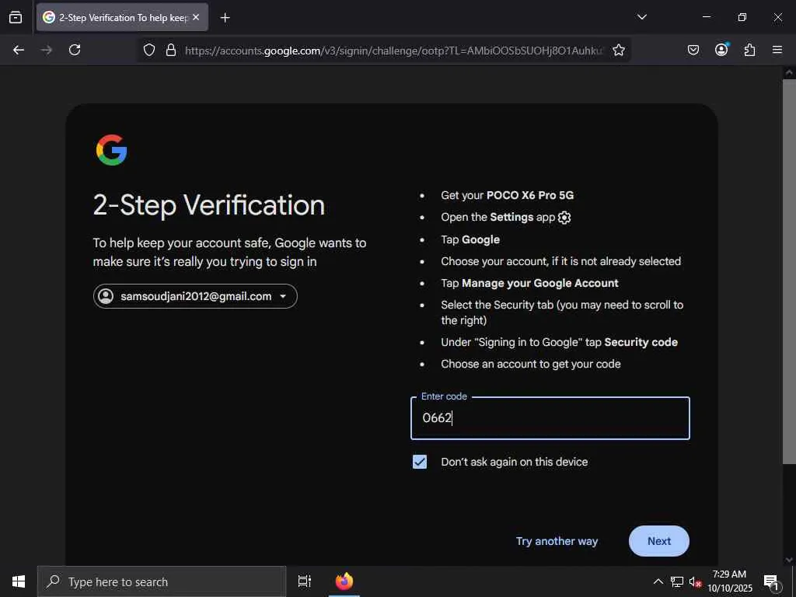Open the Firefox application hamburger menu
Viewport: 796px width, 597px height.
point(777,50)
